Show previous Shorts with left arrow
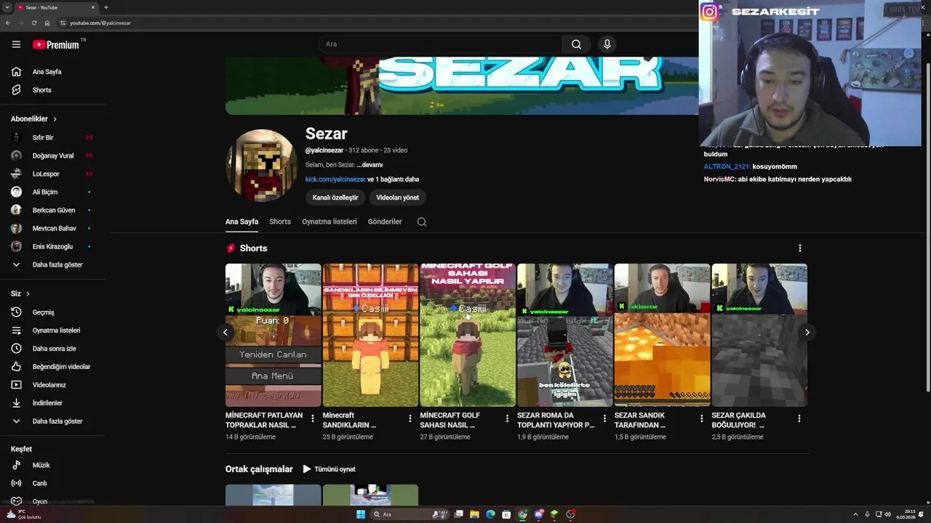Image resolution: width=931 pixels, height=523 pixels. click(x=225, y=332)
